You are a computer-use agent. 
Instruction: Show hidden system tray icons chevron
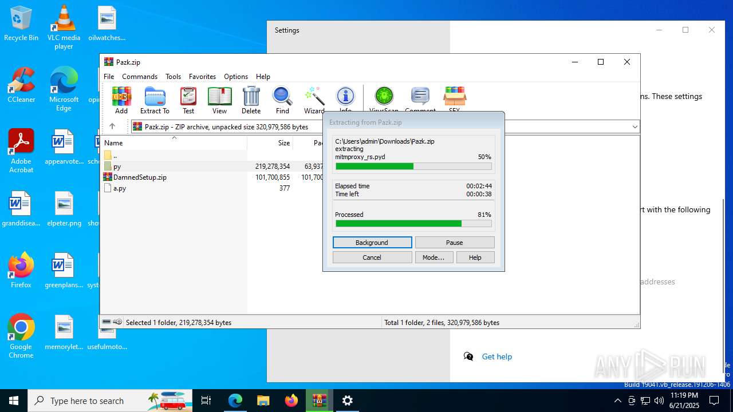tap(617, 401)
